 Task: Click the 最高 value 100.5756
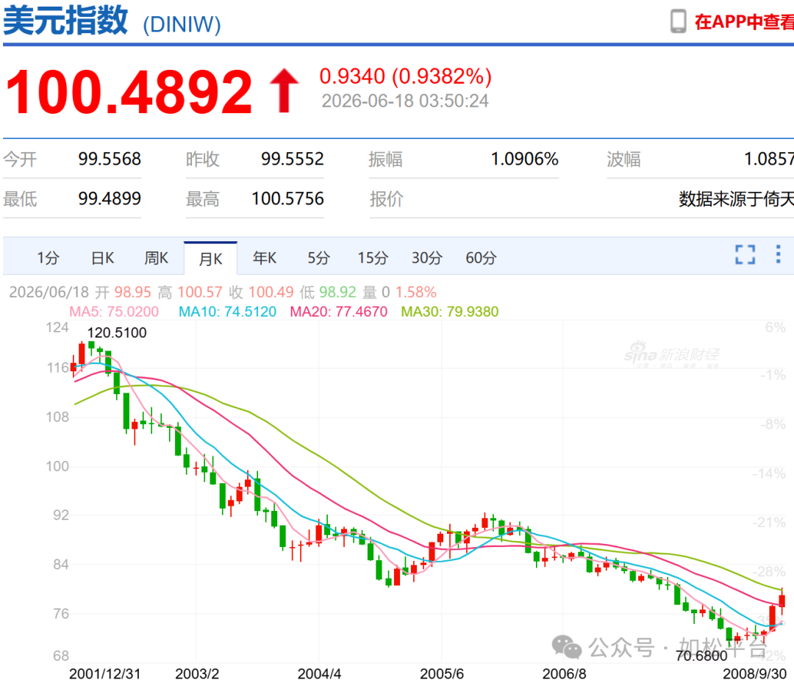point(287,198)
